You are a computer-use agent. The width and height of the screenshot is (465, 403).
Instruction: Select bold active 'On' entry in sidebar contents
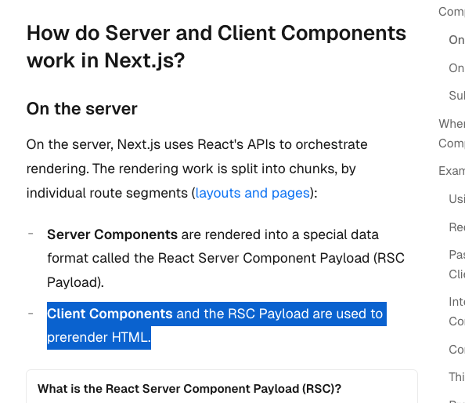456,40
